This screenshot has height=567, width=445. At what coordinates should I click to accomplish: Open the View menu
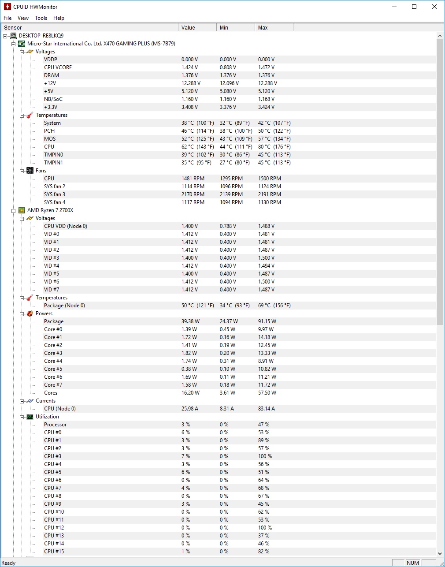23,18
